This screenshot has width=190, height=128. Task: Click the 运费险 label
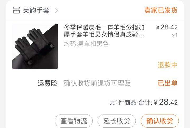click(47, 83)
